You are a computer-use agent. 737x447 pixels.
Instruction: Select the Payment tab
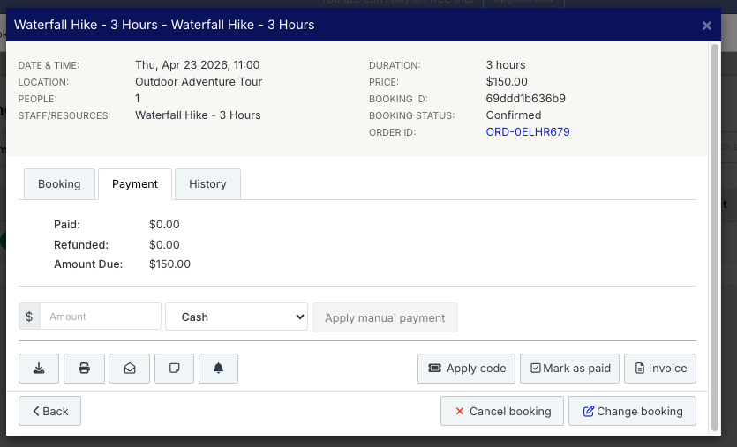coord(134,184)
